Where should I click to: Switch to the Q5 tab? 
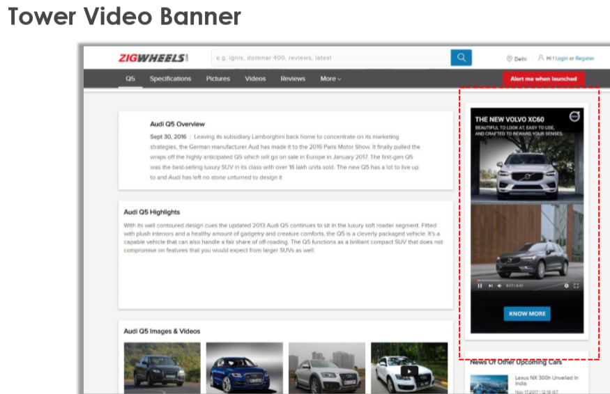point(130,79)
